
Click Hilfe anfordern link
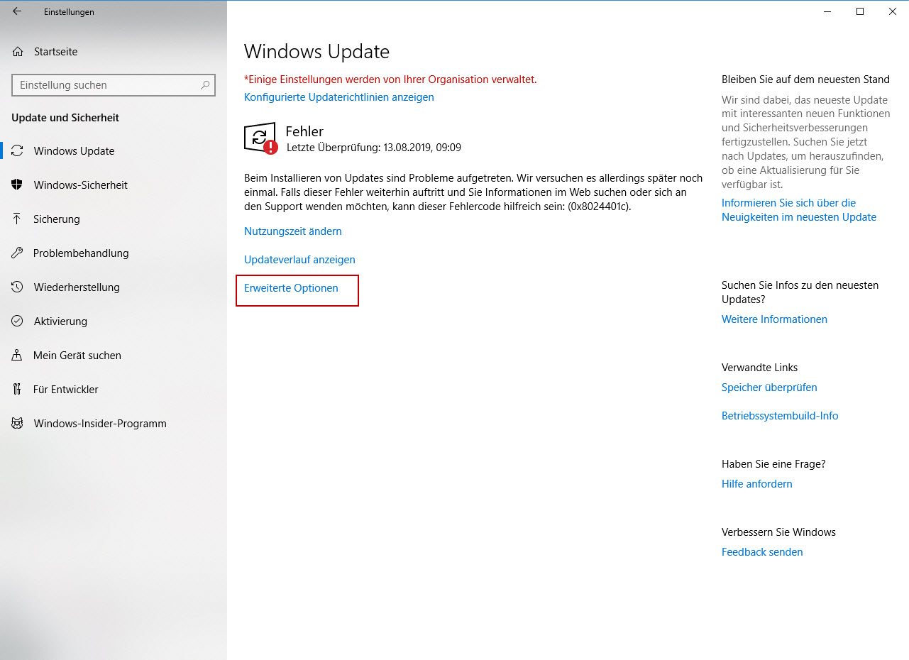pos(757,484)
